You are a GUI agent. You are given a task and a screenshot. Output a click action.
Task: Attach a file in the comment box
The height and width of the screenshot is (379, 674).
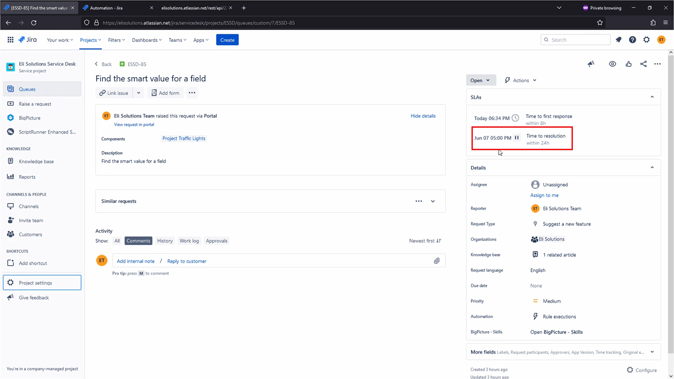(x=437, y=261)
